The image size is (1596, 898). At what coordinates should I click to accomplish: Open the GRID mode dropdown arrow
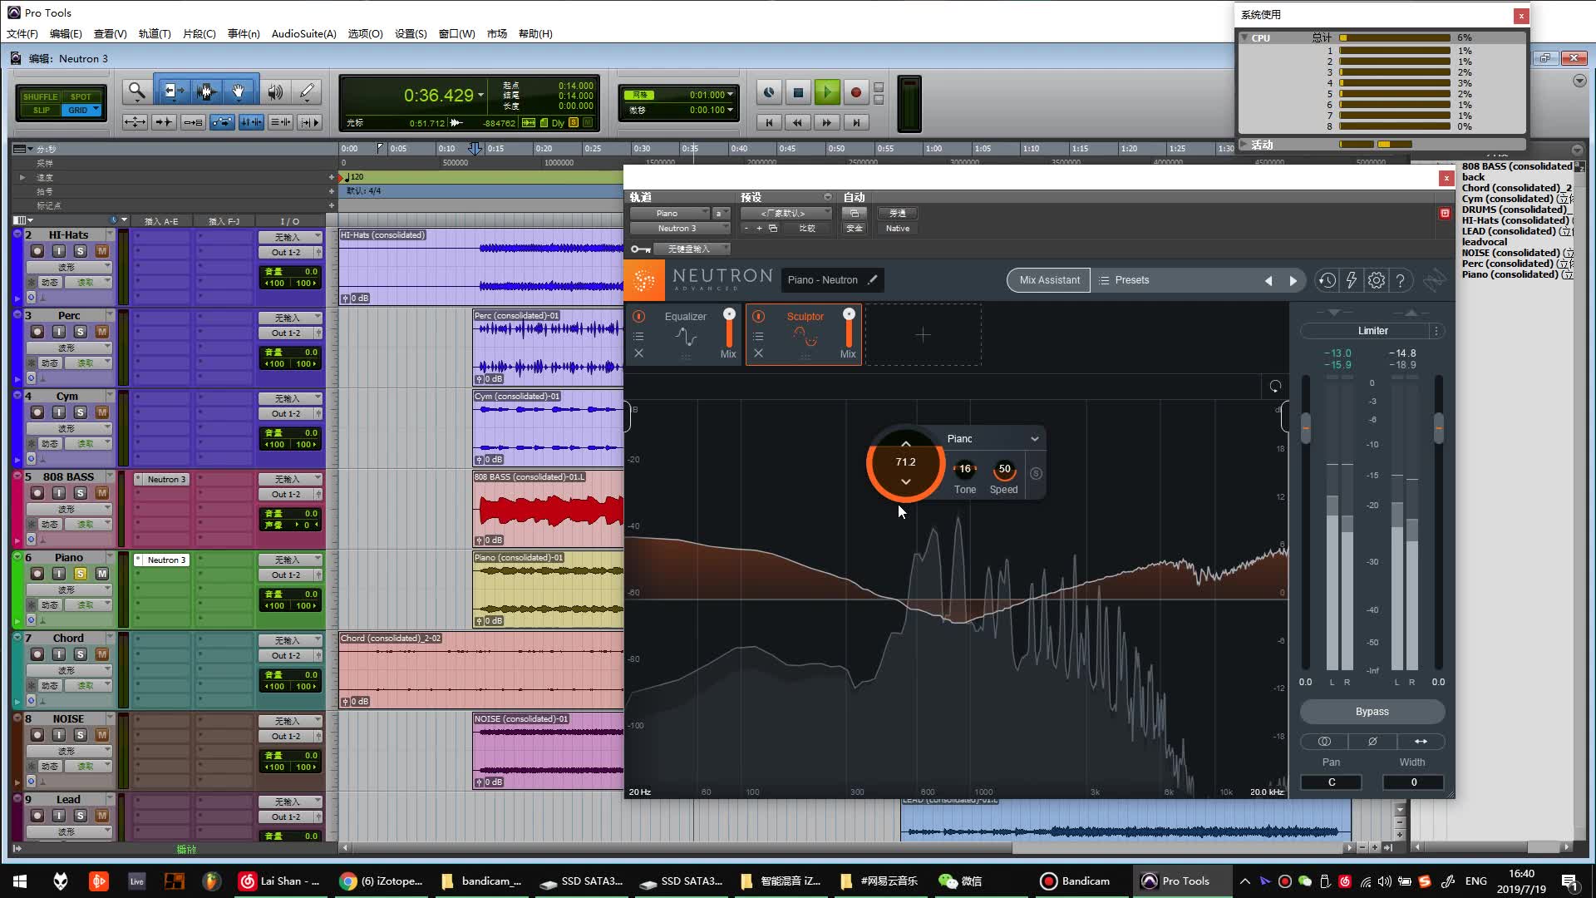pyautogui.click(x=96, y=109)
